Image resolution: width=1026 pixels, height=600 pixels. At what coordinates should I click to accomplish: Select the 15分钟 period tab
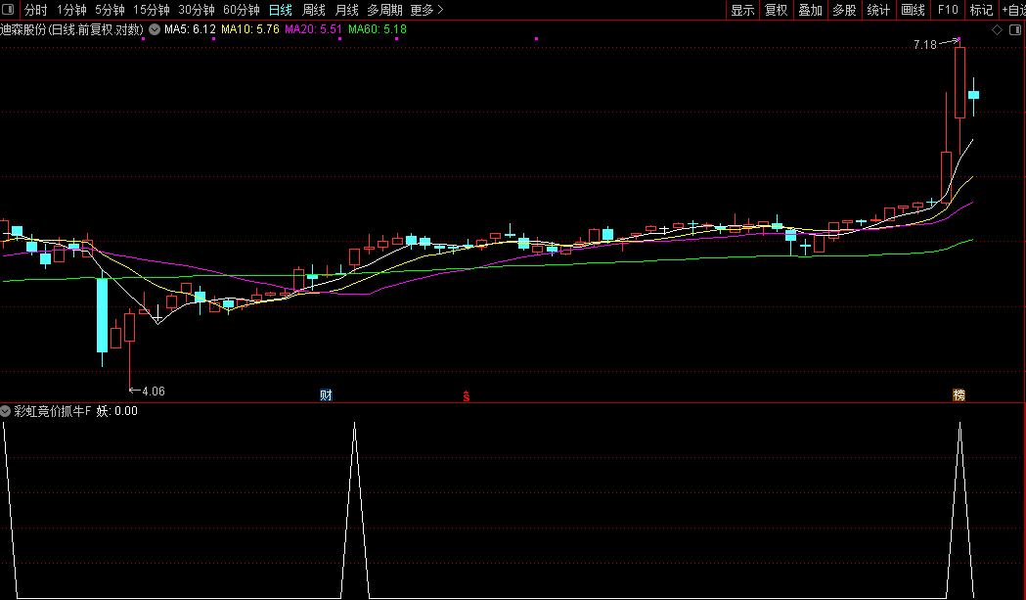click(152, 10)
